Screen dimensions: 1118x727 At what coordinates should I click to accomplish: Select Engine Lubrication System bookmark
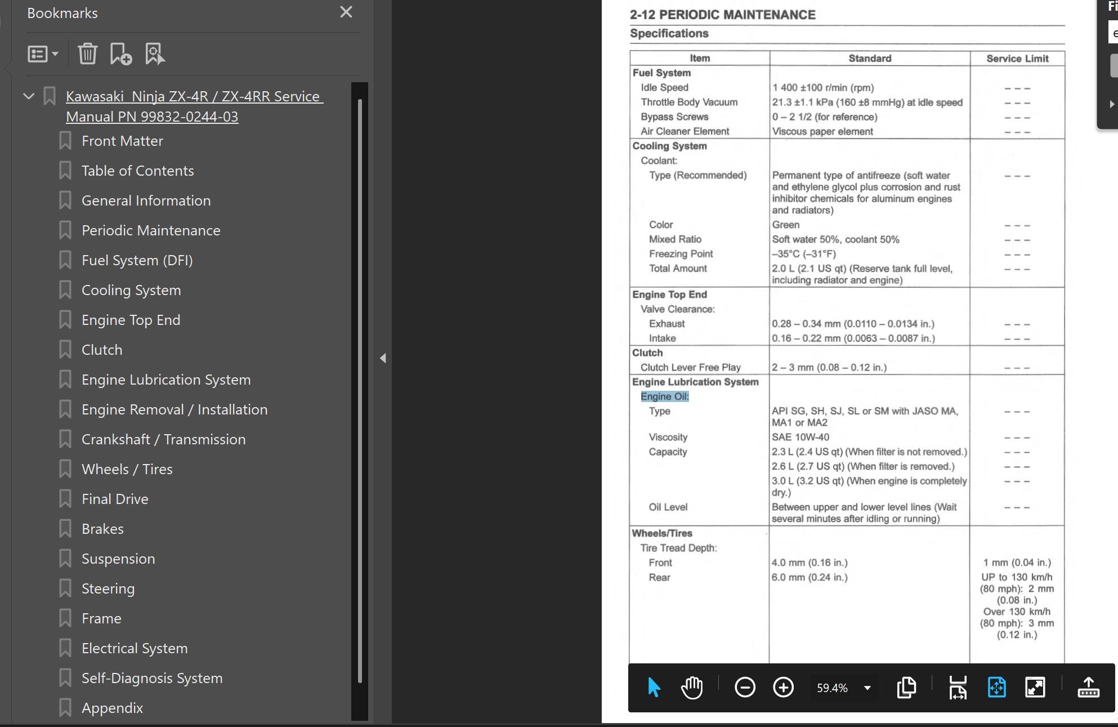pos(166,380)
